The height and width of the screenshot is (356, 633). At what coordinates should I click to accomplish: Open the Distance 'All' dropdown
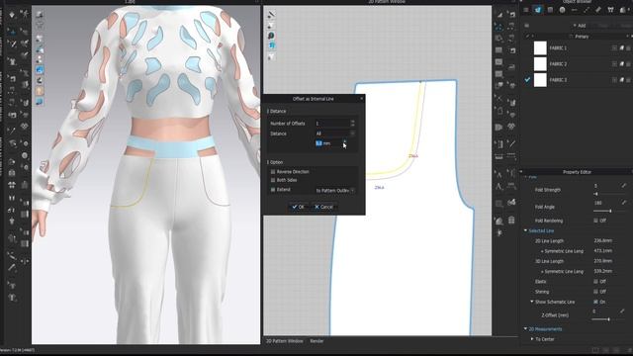click(335, 133)
